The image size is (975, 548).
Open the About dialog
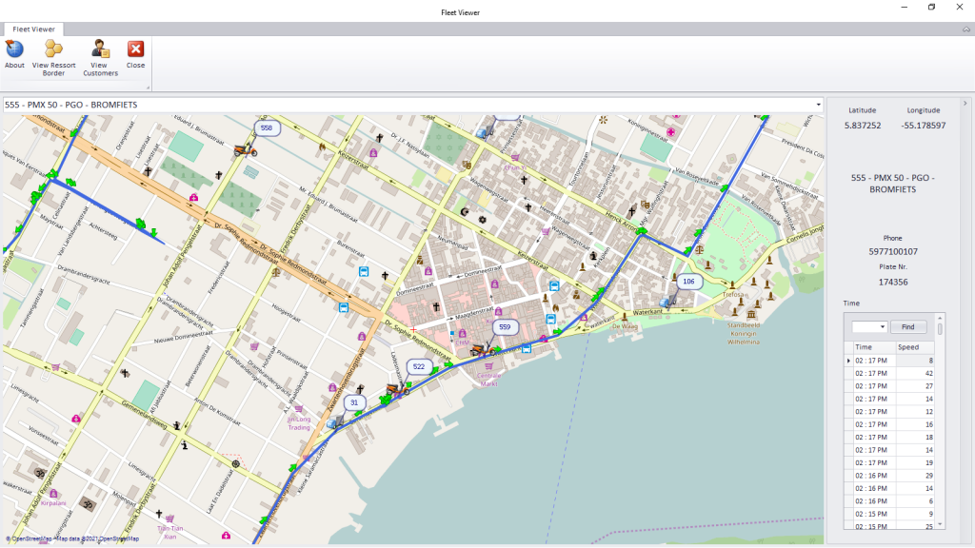[14, 54]
